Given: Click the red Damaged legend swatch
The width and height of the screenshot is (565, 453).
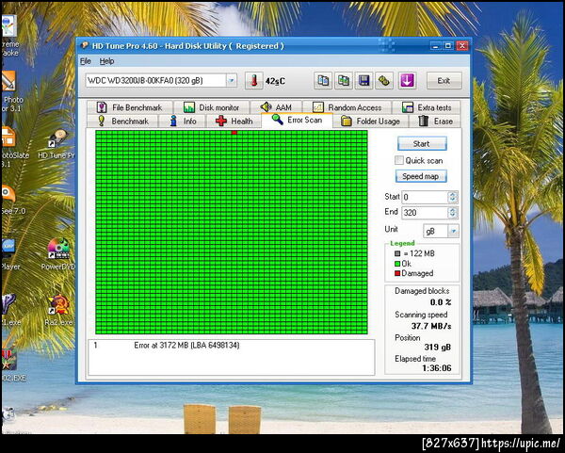Looking at the screenshot, I should click(397, 273).
